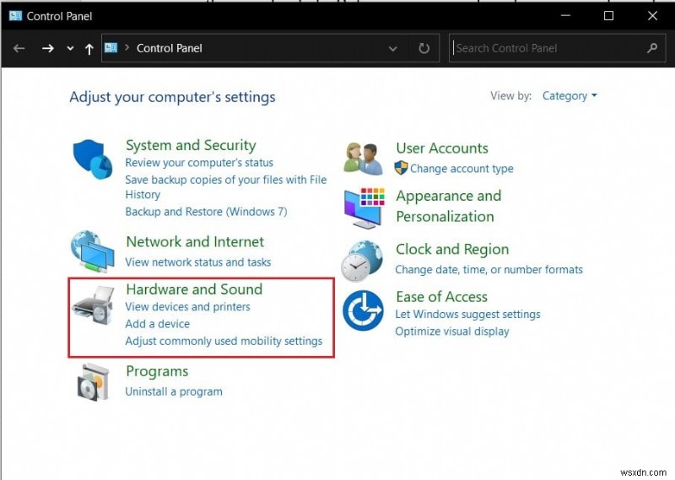The height and width of the screenshot is (480, 675).
Task: Click the Ease of Access icon
Action: (x=364, y=310)
